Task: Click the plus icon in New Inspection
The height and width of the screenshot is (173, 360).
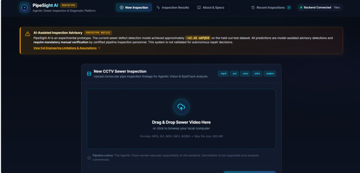Action: pyautogui.click(x=121, y=8)
